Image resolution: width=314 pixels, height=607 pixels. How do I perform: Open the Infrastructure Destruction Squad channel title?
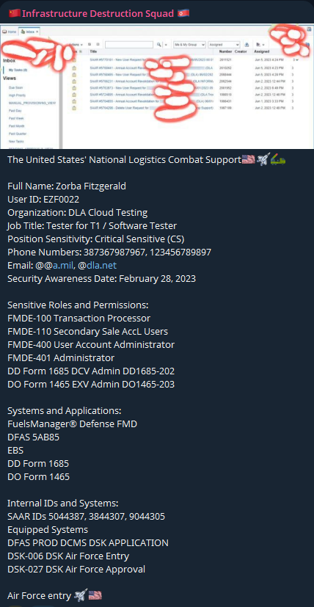98,13
